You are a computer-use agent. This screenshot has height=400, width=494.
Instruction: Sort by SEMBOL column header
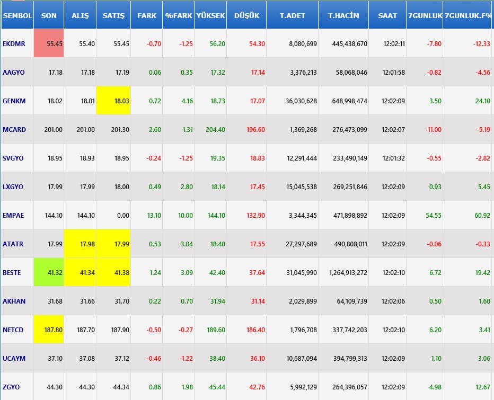(17, 15)
